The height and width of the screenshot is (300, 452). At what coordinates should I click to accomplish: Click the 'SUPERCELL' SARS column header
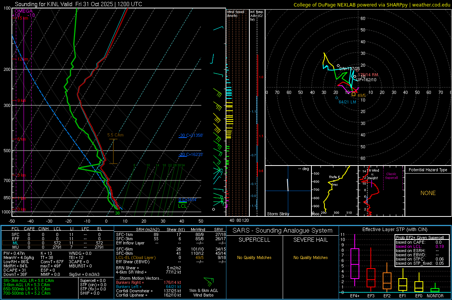(254, 240)
